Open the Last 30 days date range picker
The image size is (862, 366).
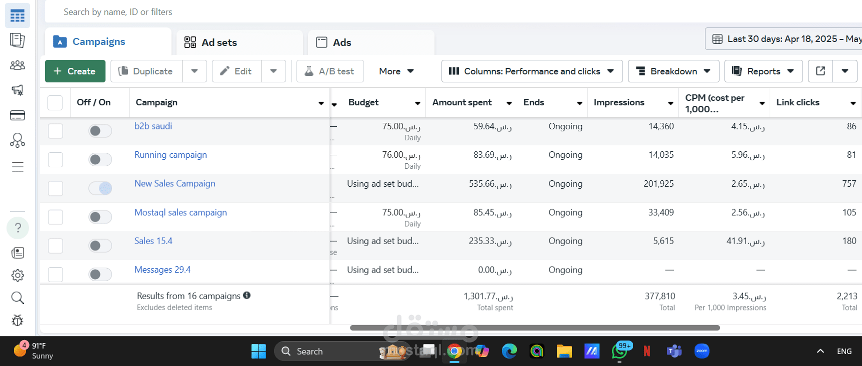click(x=784, y=39)
